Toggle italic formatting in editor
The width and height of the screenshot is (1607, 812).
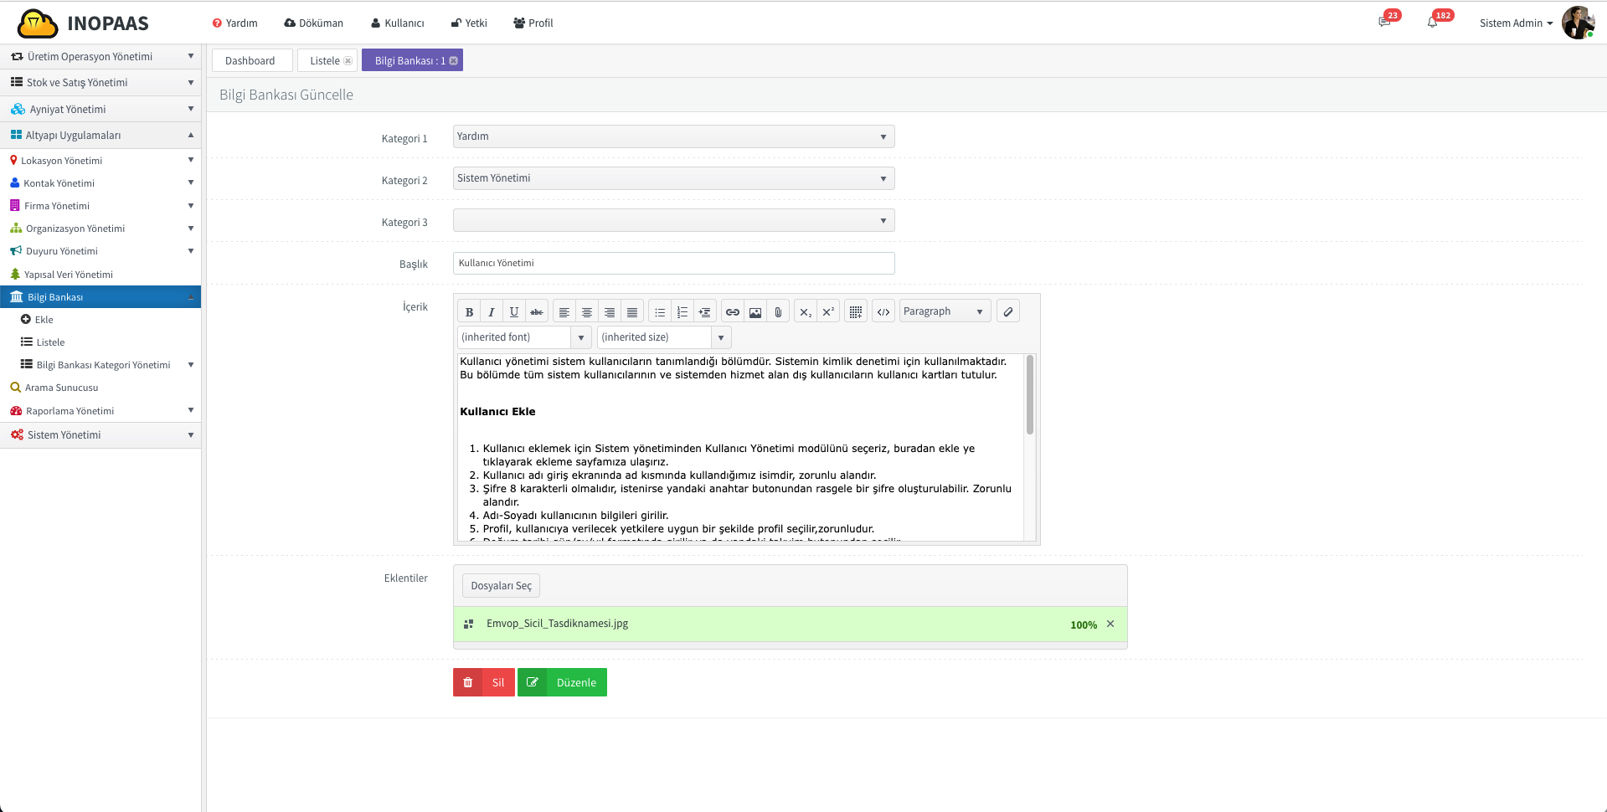pos(492,311)
